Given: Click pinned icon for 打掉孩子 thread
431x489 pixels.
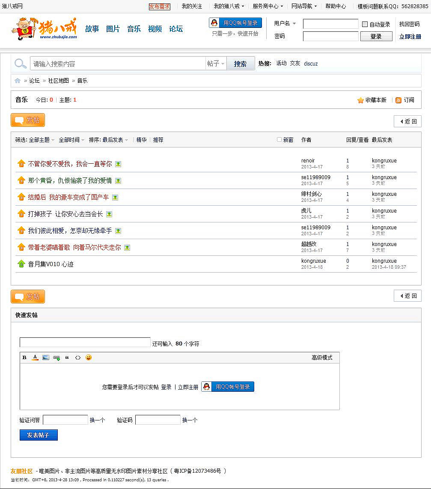Looking at the screenshot, I should [x=21, y=213].
